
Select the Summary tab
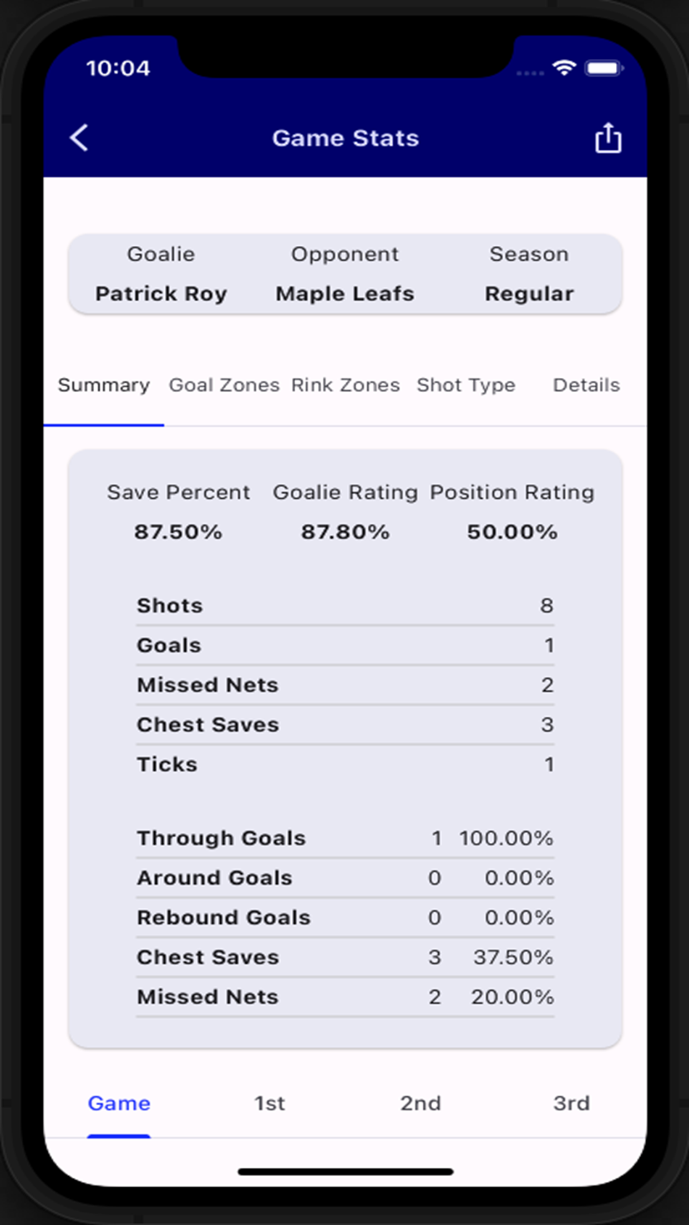point(104,385)
